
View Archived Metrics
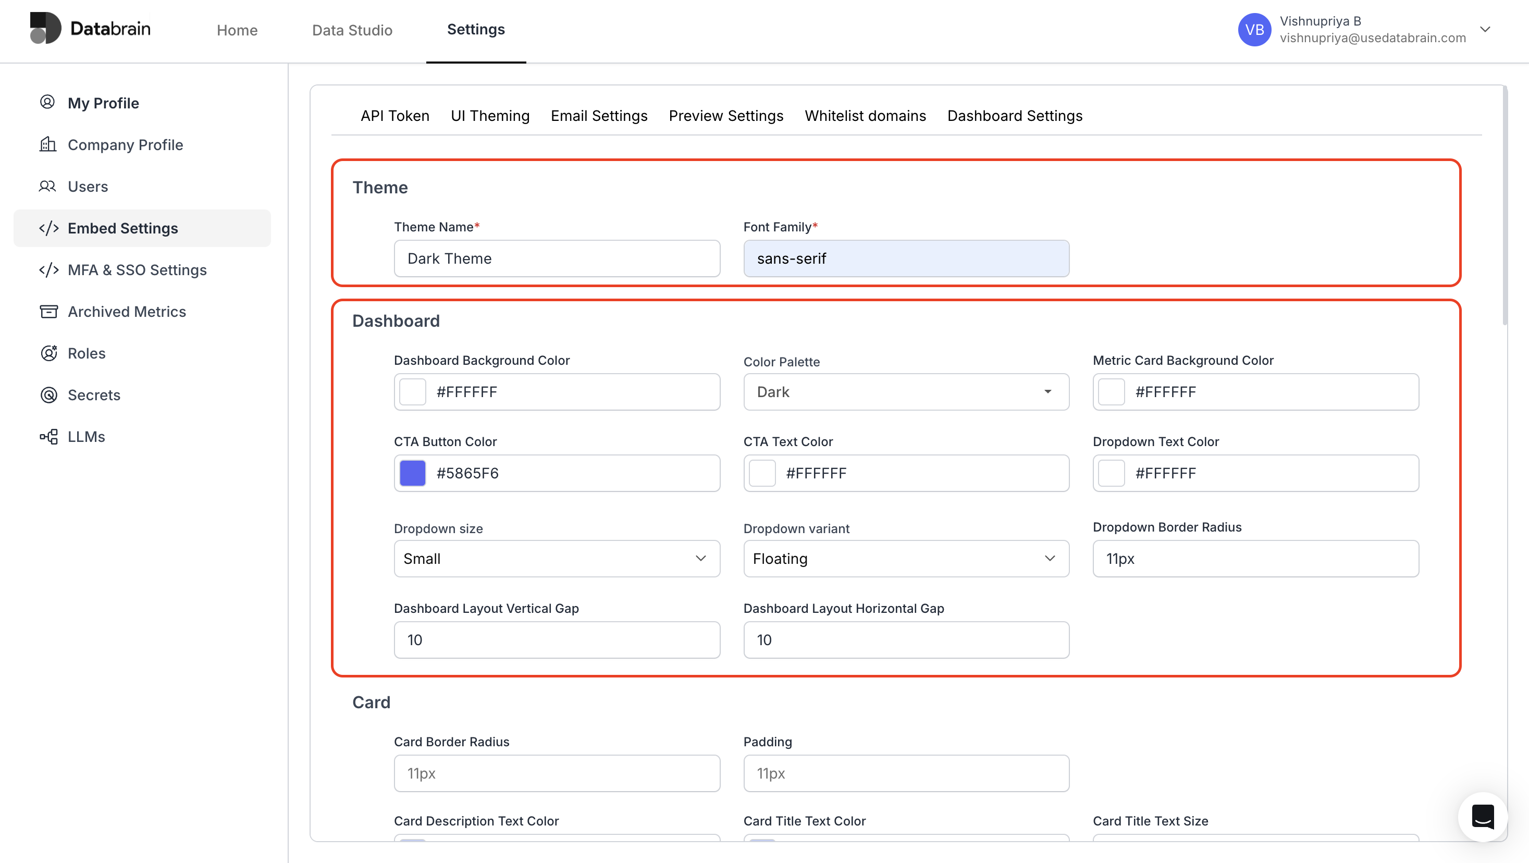click(x=127, y=311)
